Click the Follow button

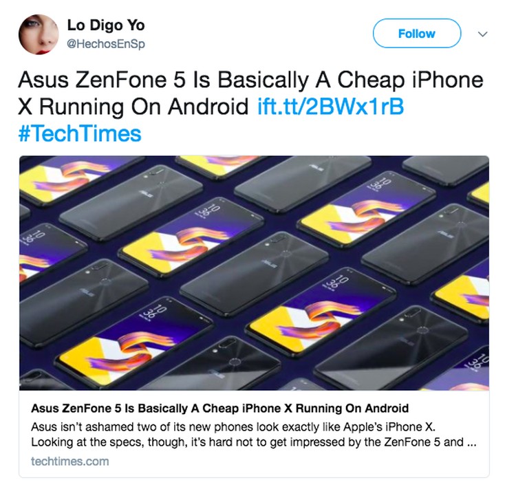[x=417, y=33]
